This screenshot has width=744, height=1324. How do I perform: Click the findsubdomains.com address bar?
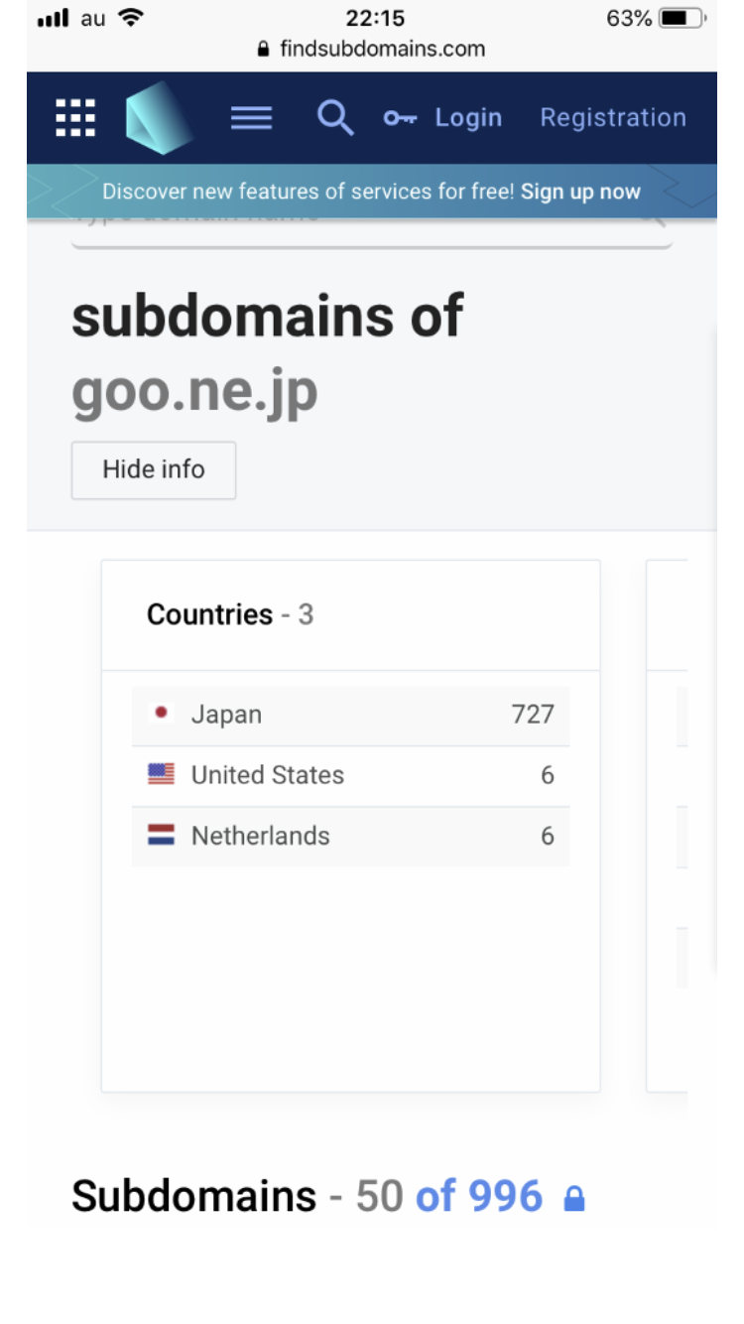pyautogui.click(x=372, y=49)
